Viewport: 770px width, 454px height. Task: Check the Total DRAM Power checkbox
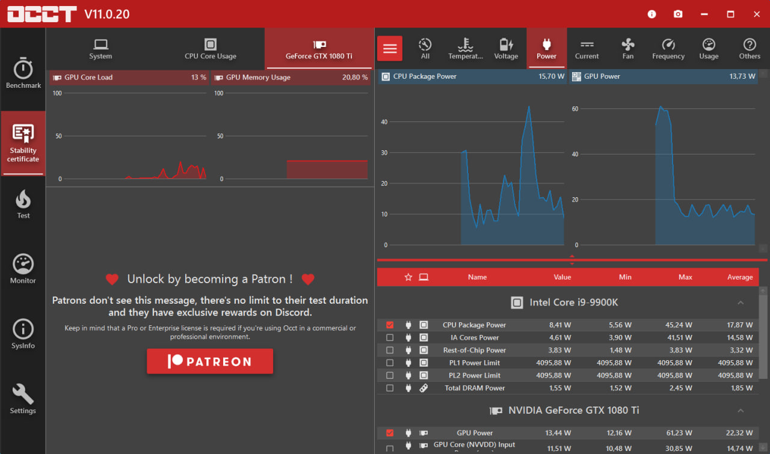pos(390,388)
